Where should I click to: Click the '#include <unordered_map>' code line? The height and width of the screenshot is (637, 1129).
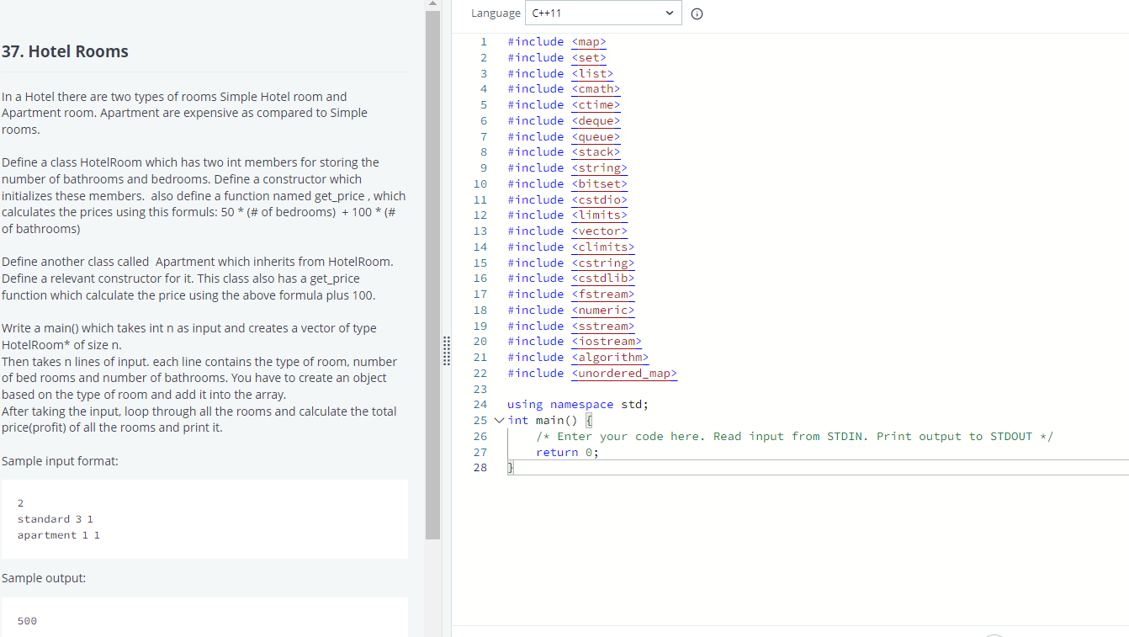click(x=592, y=374)
